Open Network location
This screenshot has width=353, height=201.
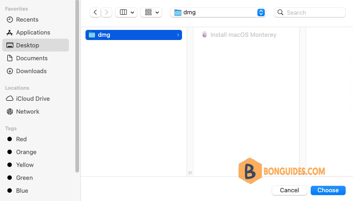click(x=35, y=112)
